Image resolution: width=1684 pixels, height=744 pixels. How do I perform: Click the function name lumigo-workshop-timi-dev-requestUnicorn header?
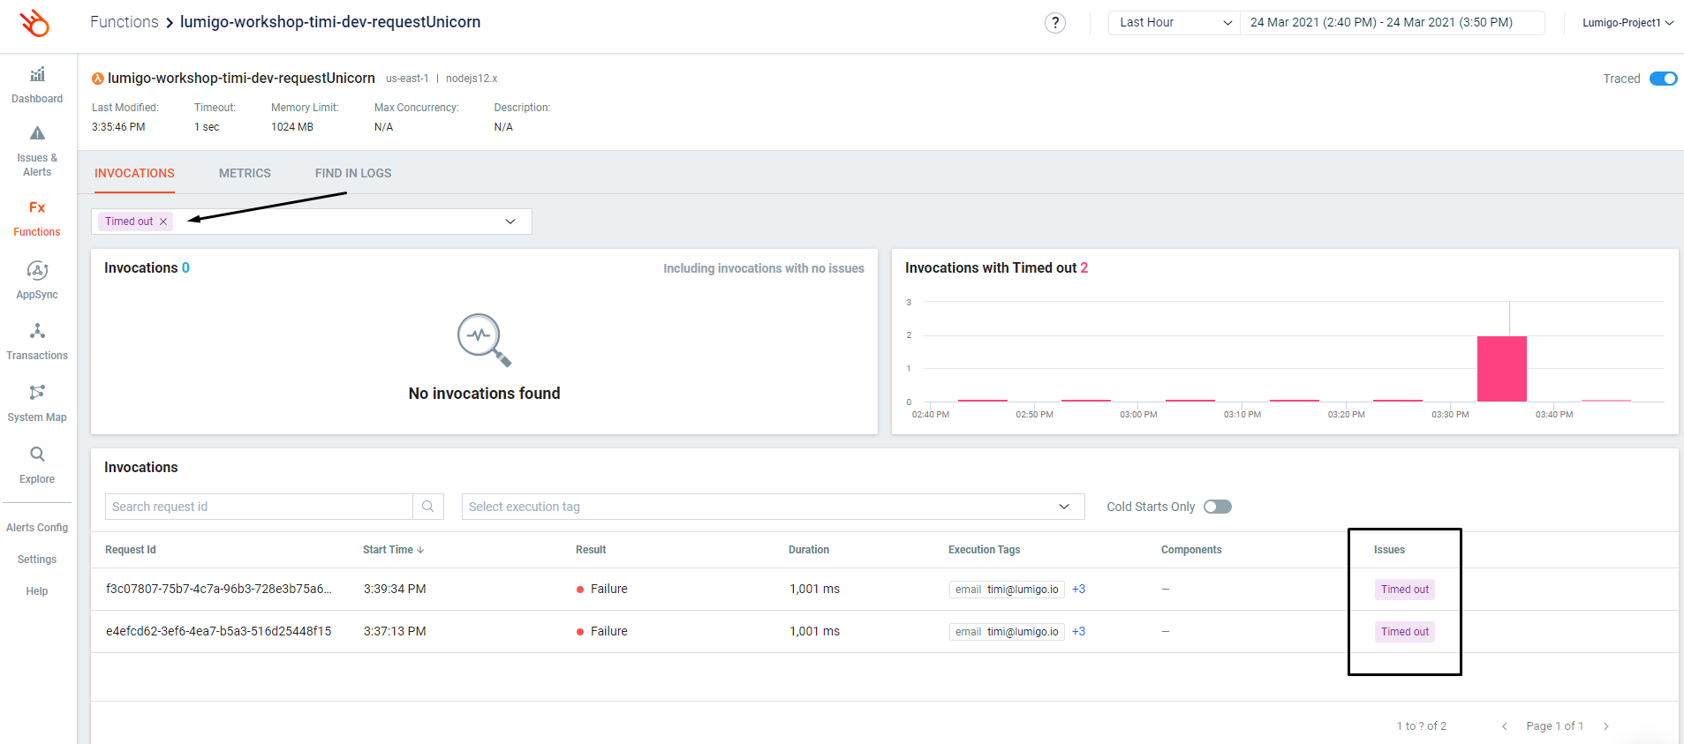(241, 79)
